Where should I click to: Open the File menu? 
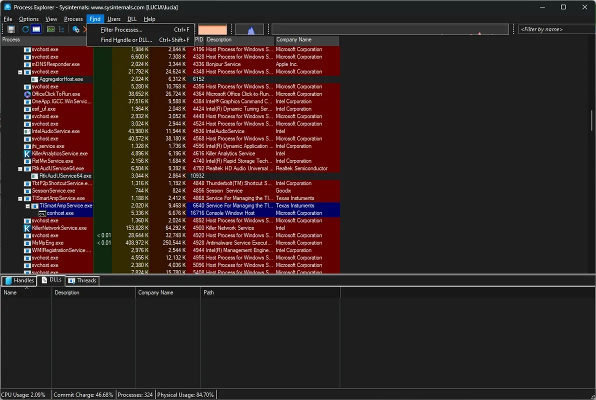tap(8, 19)
